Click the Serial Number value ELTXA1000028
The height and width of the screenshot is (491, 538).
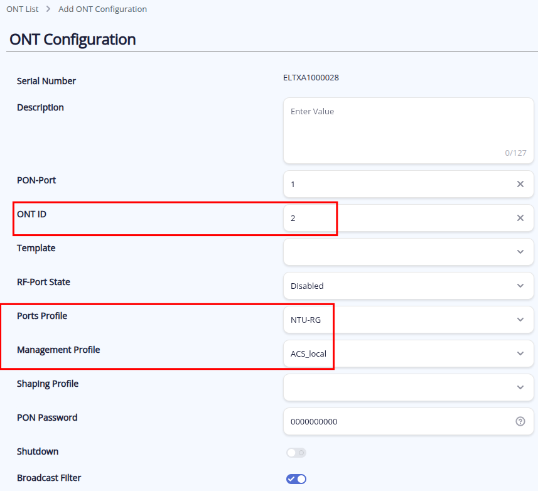311,78
